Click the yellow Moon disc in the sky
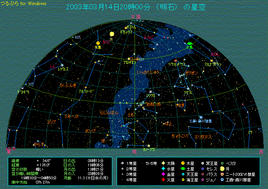Viewport: 268px width, 189px height. click(x=112, y=34)
